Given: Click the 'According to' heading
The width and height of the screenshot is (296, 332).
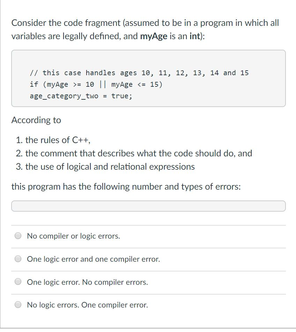Looking at the screenshot, I should click(36, 120).
